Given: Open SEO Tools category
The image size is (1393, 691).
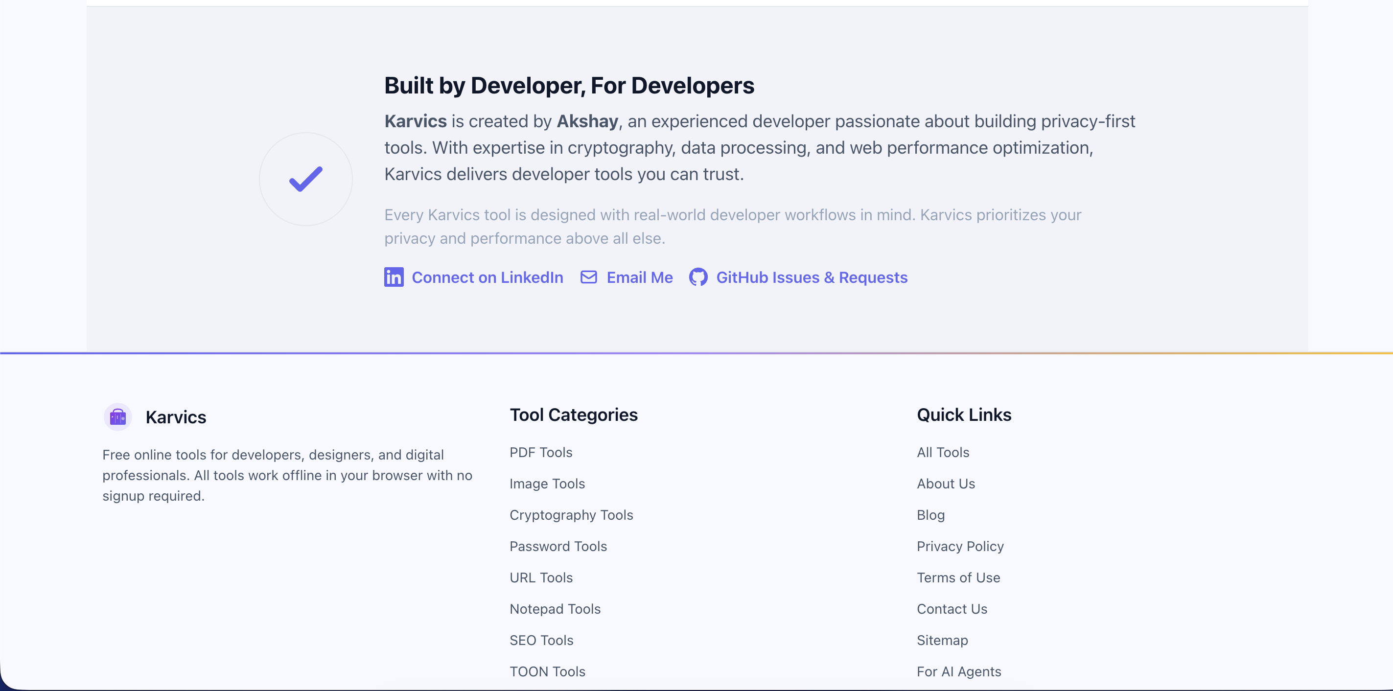Looking at the screenshot, I should 541,640.
